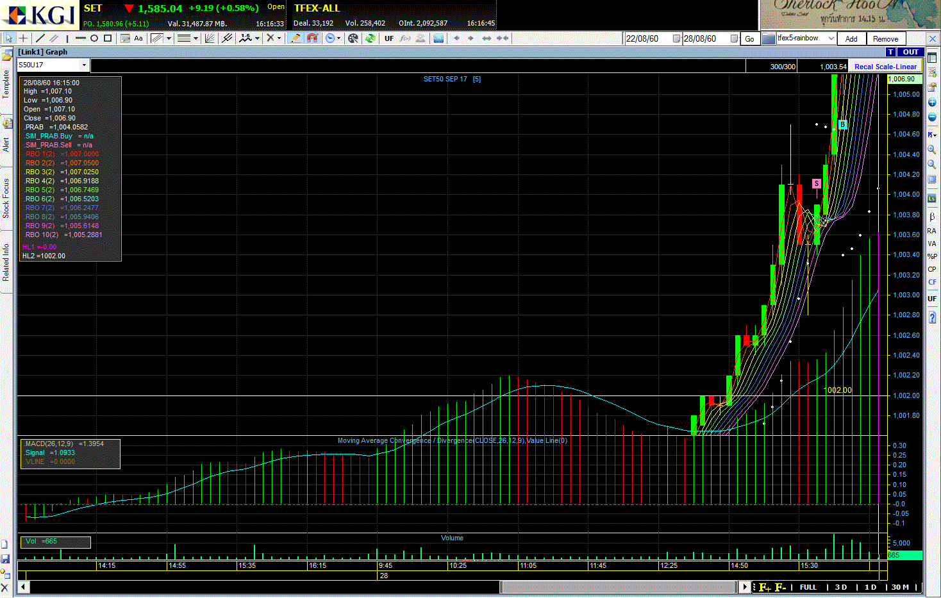The width and height of the screenshot is (941, 598).
Task: Select the Aa text annotation tool
Action: (138, 38)
